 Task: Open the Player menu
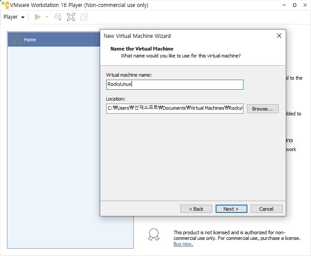(x=14, y=17)
